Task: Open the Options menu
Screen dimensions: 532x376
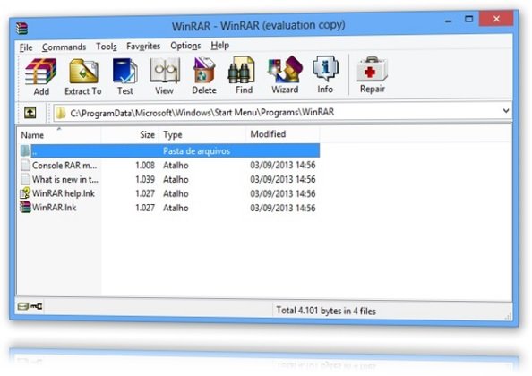Action: [185, 46]
